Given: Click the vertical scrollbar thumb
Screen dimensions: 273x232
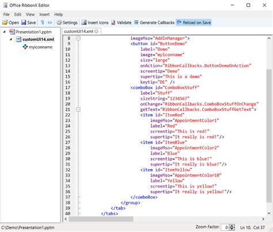Looking at the screenshot, I should (x=269, y=136).
